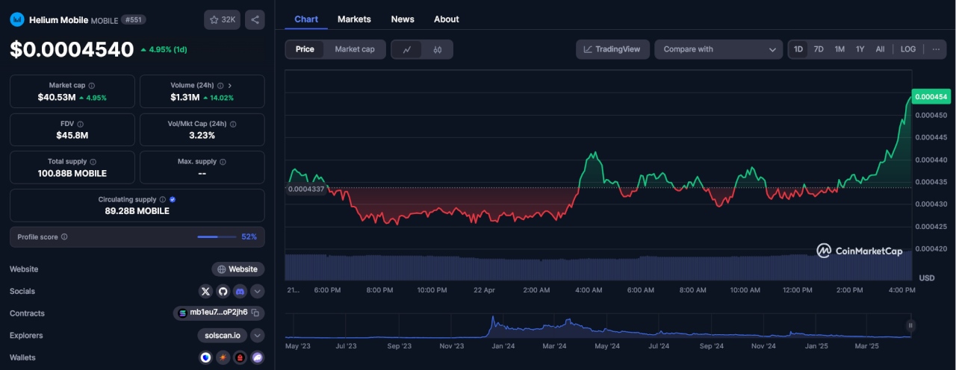Click the $45.8M FDV value

click(x=72, y=136)
